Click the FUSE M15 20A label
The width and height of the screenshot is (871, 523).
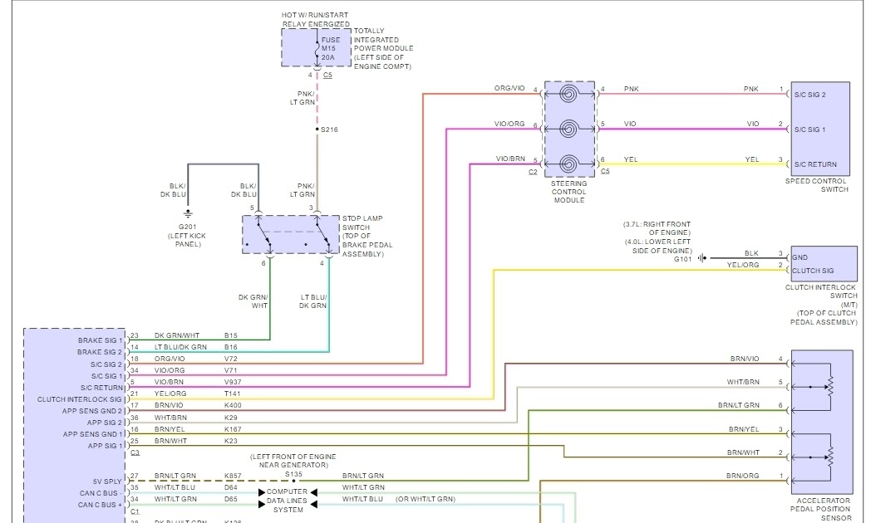click(330, 48)
